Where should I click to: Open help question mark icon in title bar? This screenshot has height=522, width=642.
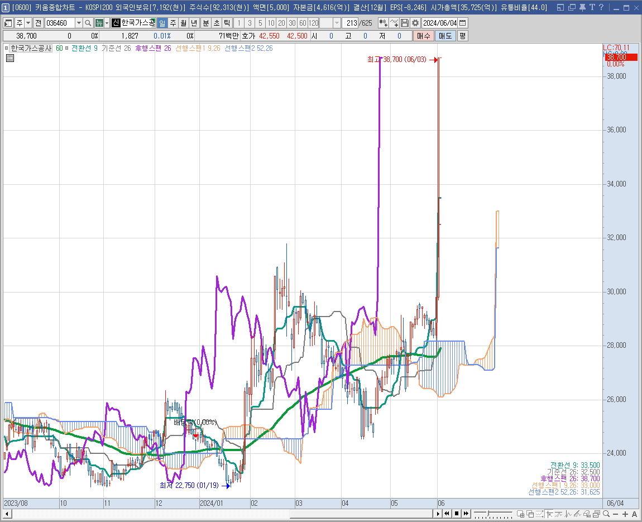[x=601, y=7]
